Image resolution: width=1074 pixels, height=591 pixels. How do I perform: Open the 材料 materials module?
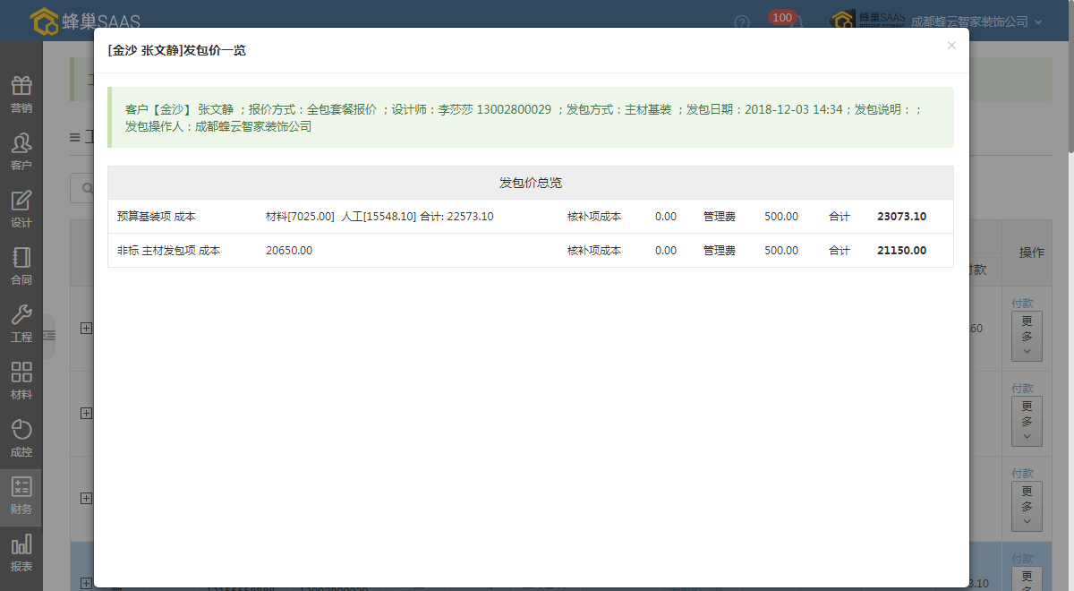(21, 381)
